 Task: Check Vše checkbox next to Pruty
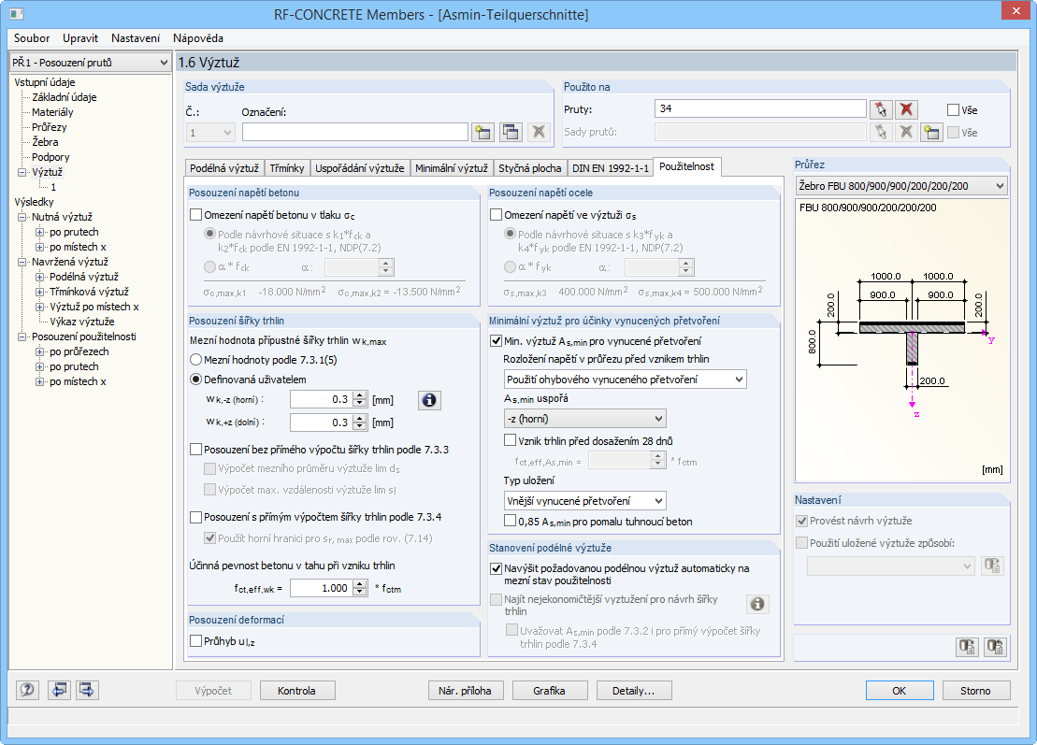coord(953,109)
